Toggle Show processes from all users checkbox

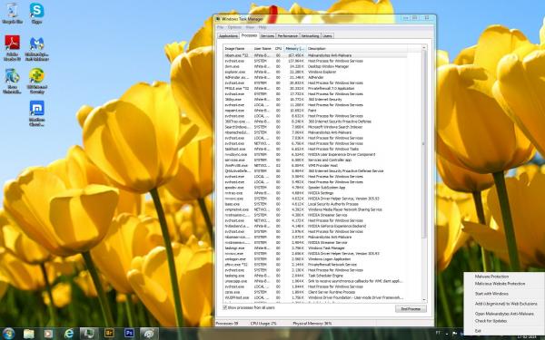[225, 307]
